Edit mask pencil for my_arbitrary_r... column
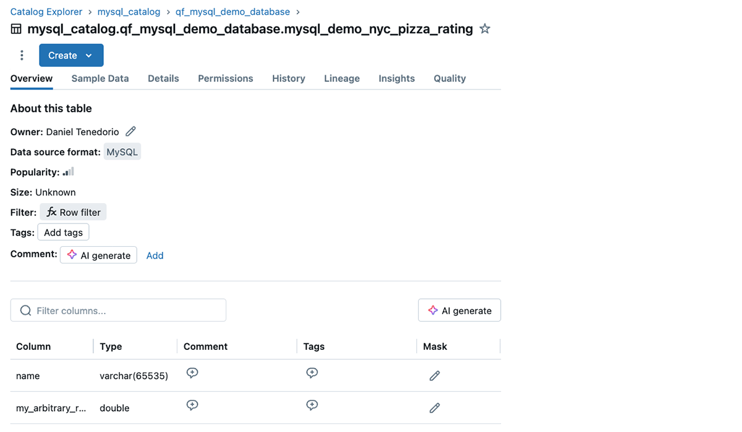 [x=435, y=408]
